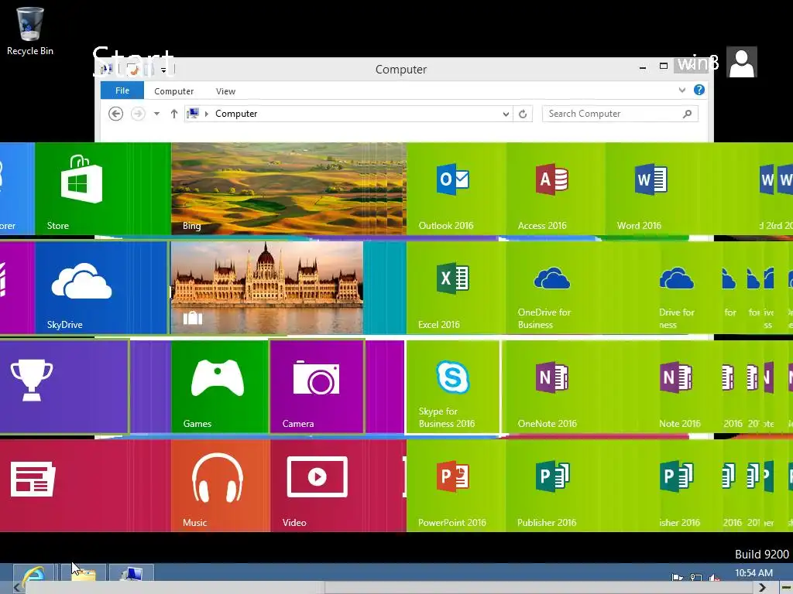Viewport: 793px width, 594px height.
Task: Open the Games tile
Action: tap(219, 387)
